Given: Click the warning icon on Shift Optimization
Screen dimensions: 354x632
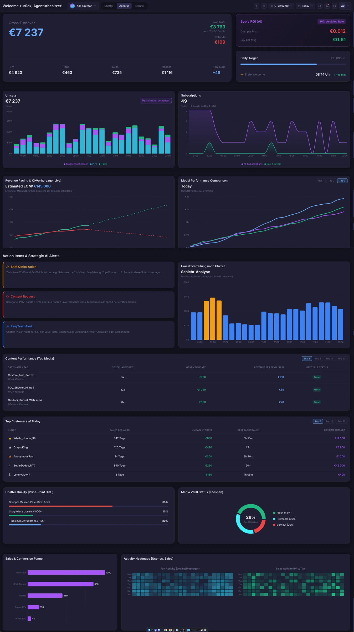Looking at the screenshot, I should click(8, 267).
